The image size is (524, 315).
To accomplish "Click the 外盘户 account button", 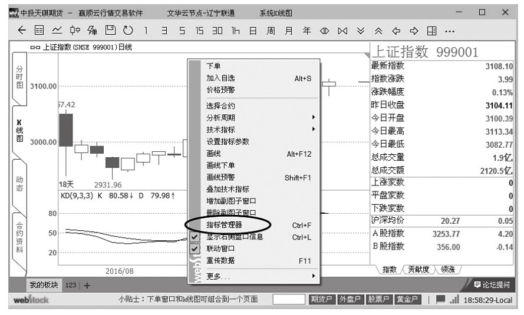I will coord(350,299).
